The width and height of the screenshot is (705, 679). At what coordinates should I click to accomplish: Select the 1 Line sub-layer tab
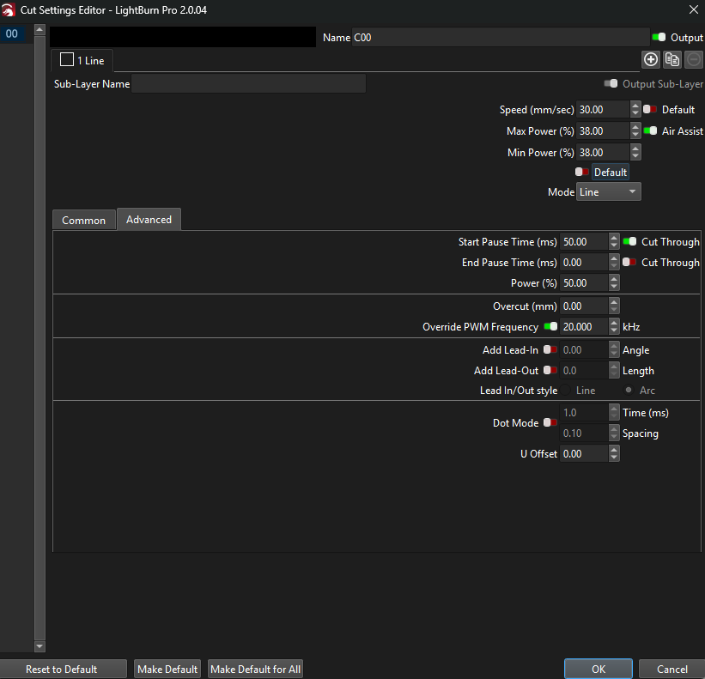click(82, 61)
